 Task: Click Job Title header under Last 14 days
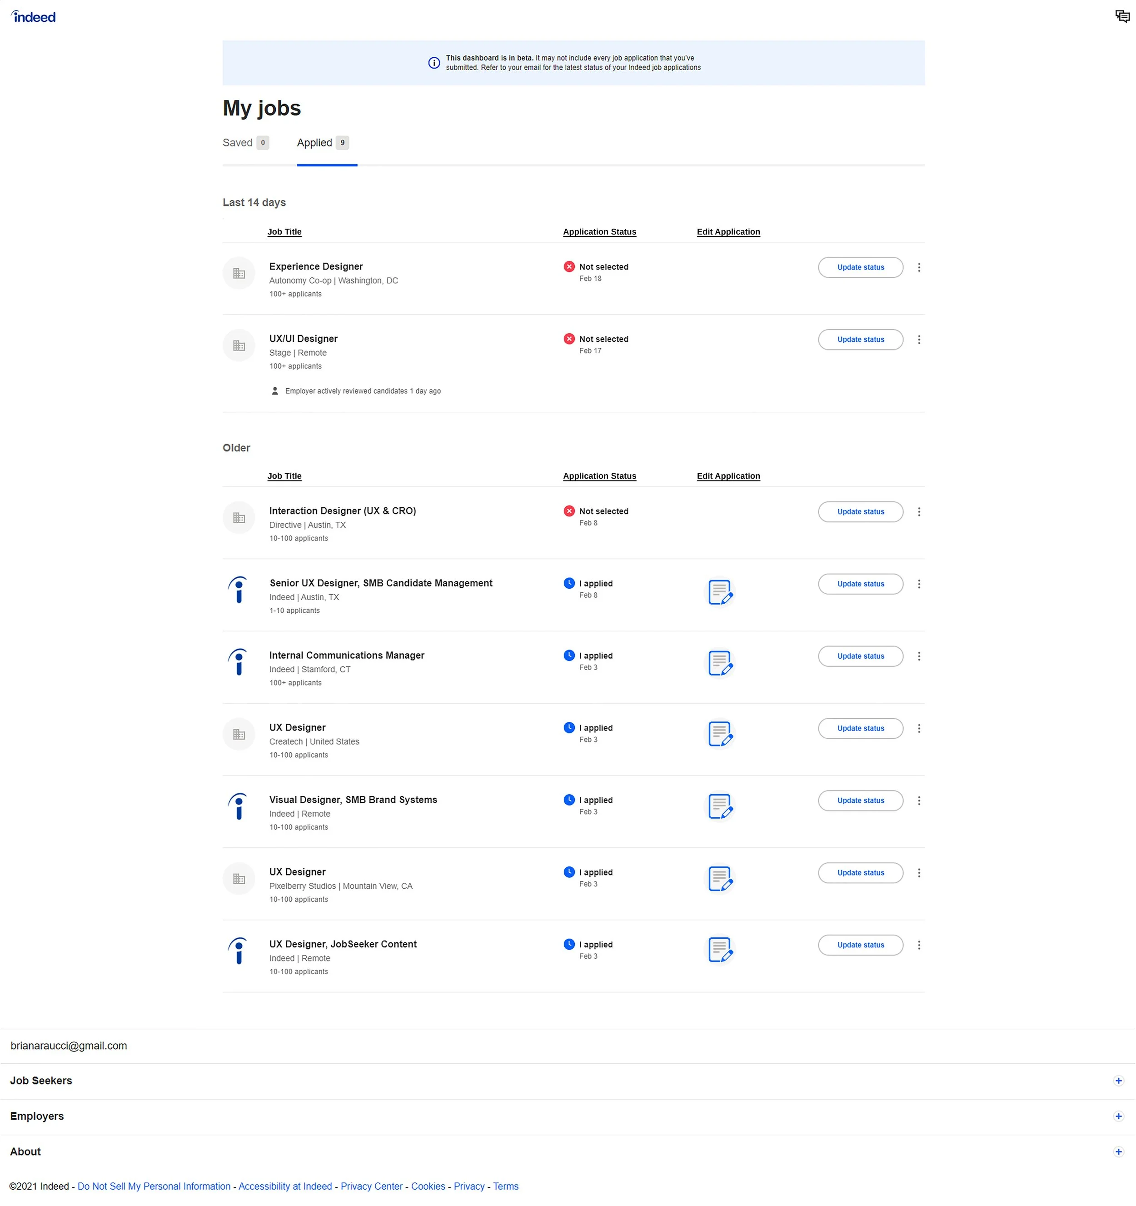(x=284, y=232)
